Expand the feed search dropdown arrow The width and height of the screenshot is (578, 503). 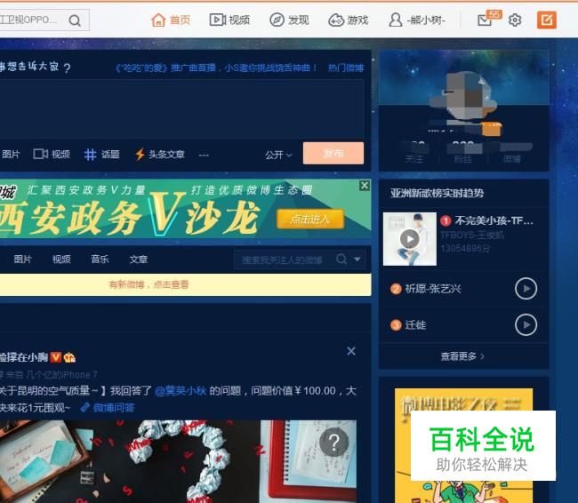click(357, 259)
